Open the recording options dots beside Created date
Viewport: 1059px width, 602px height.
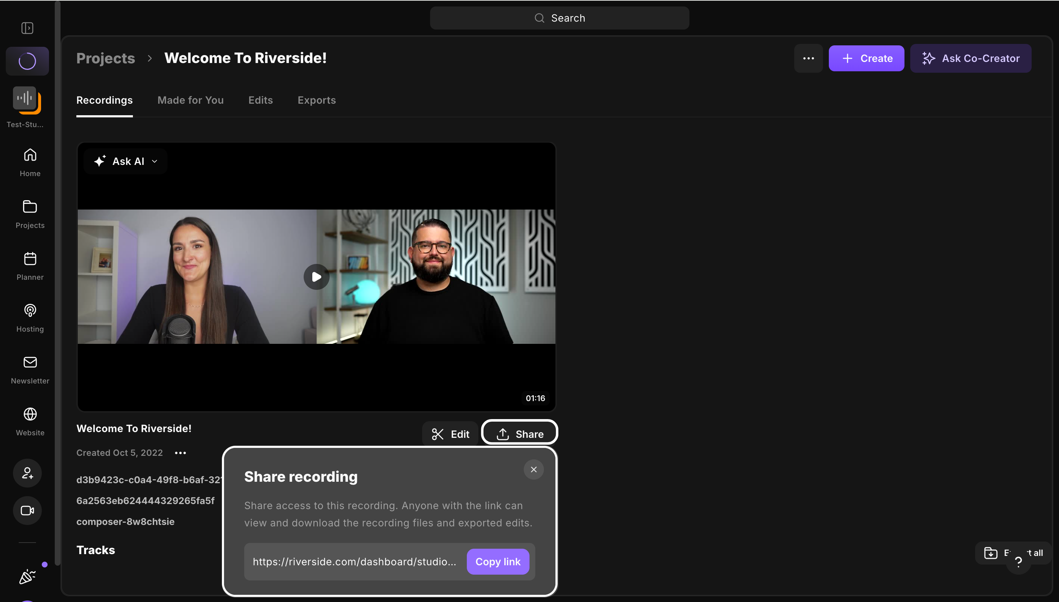180,453
